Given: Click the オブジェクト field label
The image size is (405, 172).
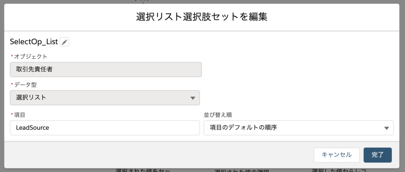Looking at the screenshot, I should (31, 56).
